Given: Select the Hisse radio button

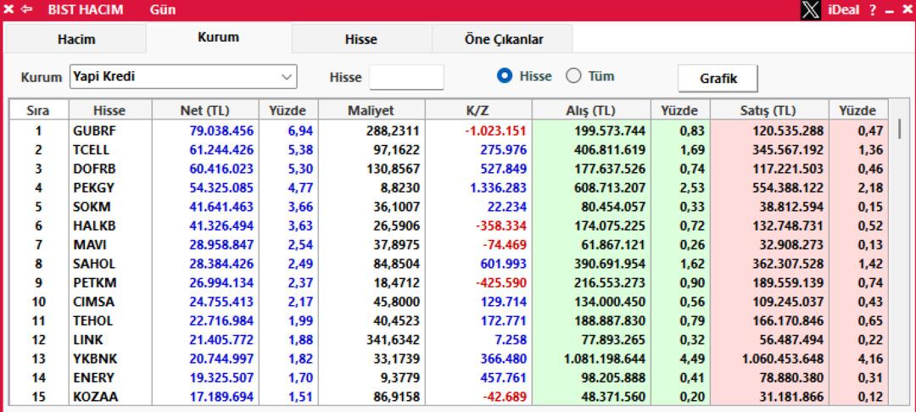Looking at the screenshot, I should [x=504, y=76].
